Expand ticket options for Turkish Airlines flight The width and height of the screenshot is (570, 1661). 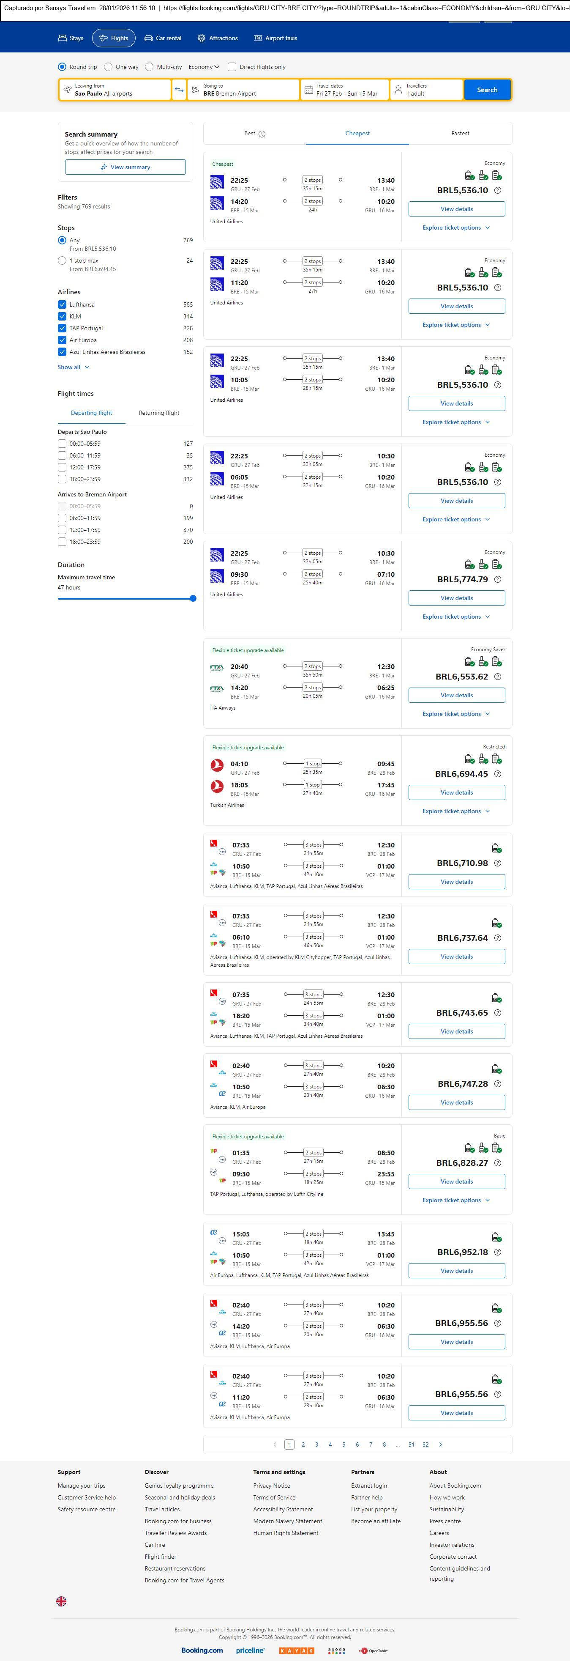click(x=456, y=811)
